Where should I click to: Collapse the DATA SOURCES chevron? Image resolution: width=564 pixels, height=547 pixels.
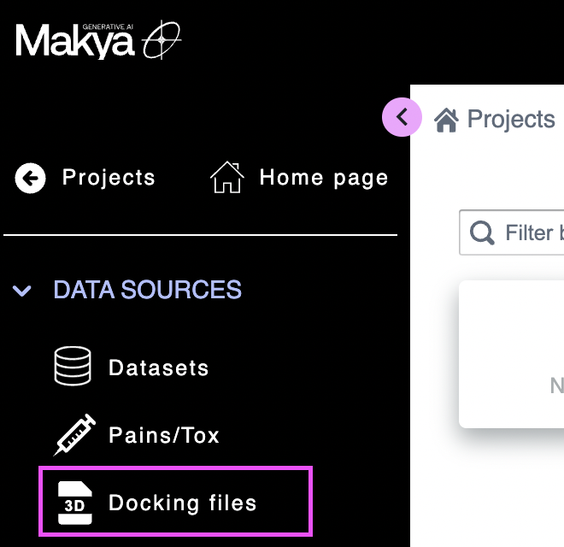pyautogui.click(x=22, y=291)
